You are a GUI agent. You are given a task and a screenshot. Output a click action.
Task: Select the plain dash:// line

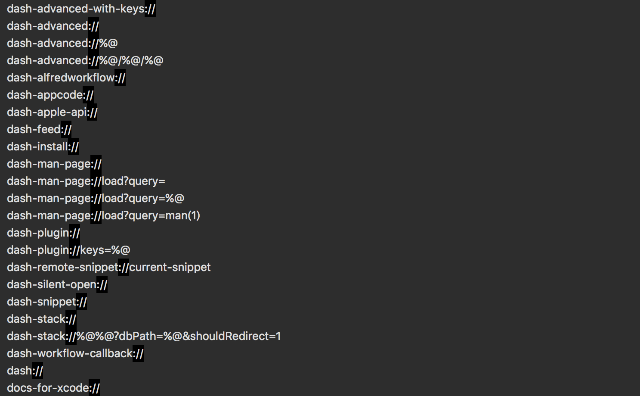pyautogui.click(x=25, y=371)
